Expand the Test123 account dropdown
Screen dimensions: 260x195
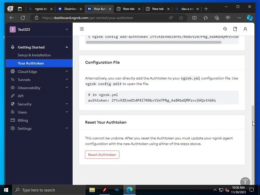pyautogui.click(x=67, y=29)
